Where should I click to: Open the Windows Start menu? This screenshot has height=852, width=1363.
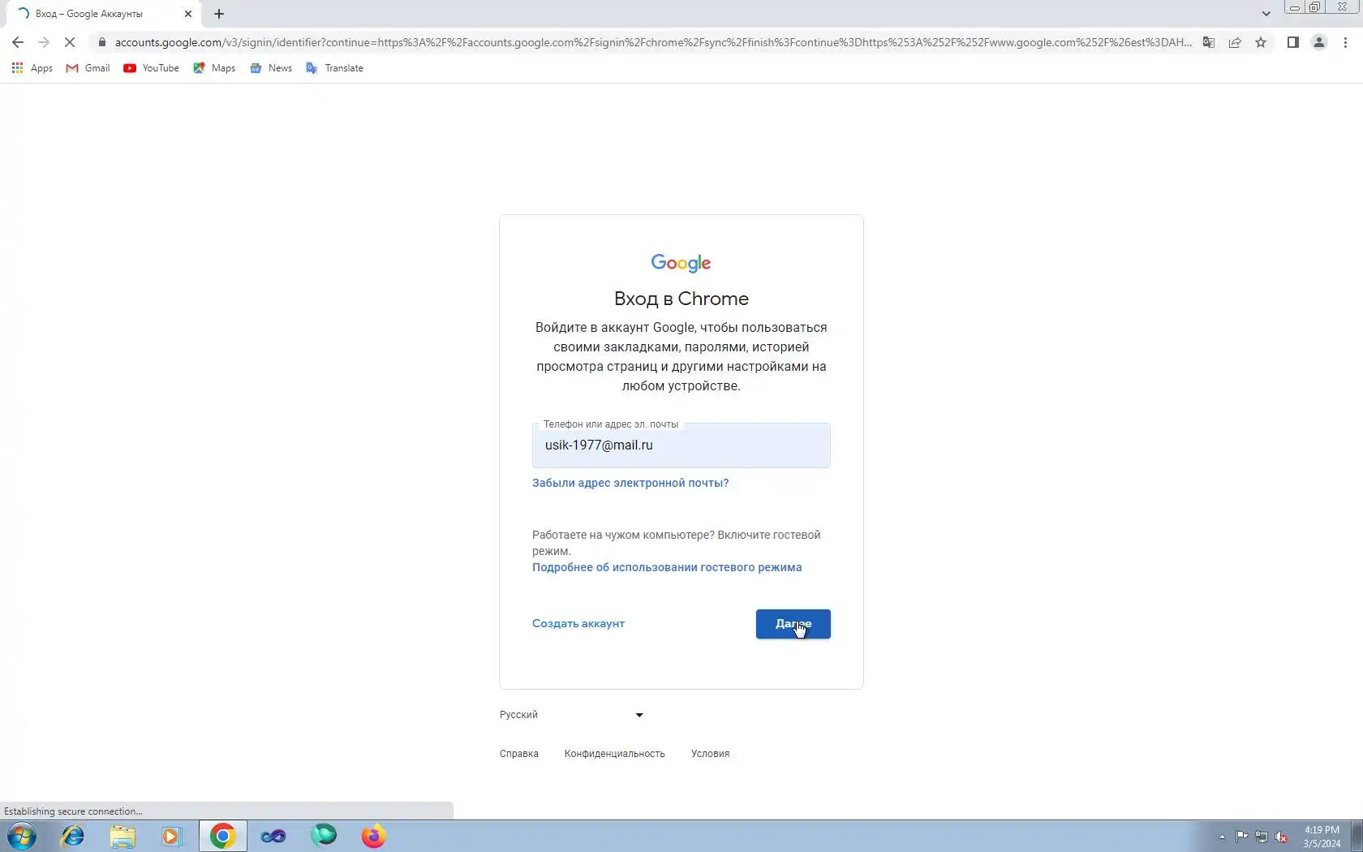point(21,836)
